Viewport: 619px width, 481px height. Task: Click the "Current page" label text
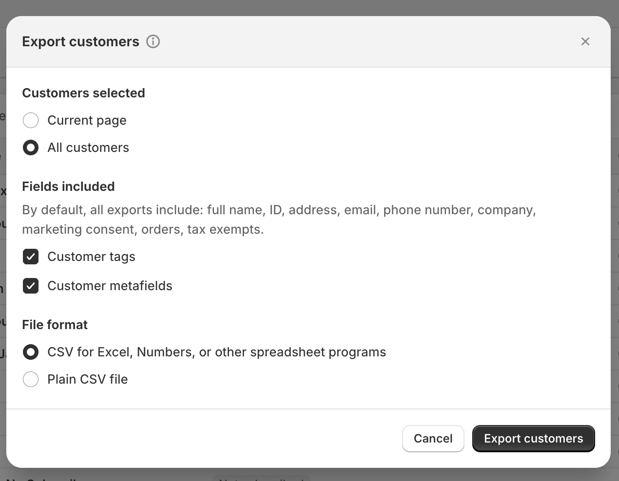coord(87,120)
